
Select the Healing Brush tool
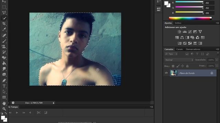(4, 35)
